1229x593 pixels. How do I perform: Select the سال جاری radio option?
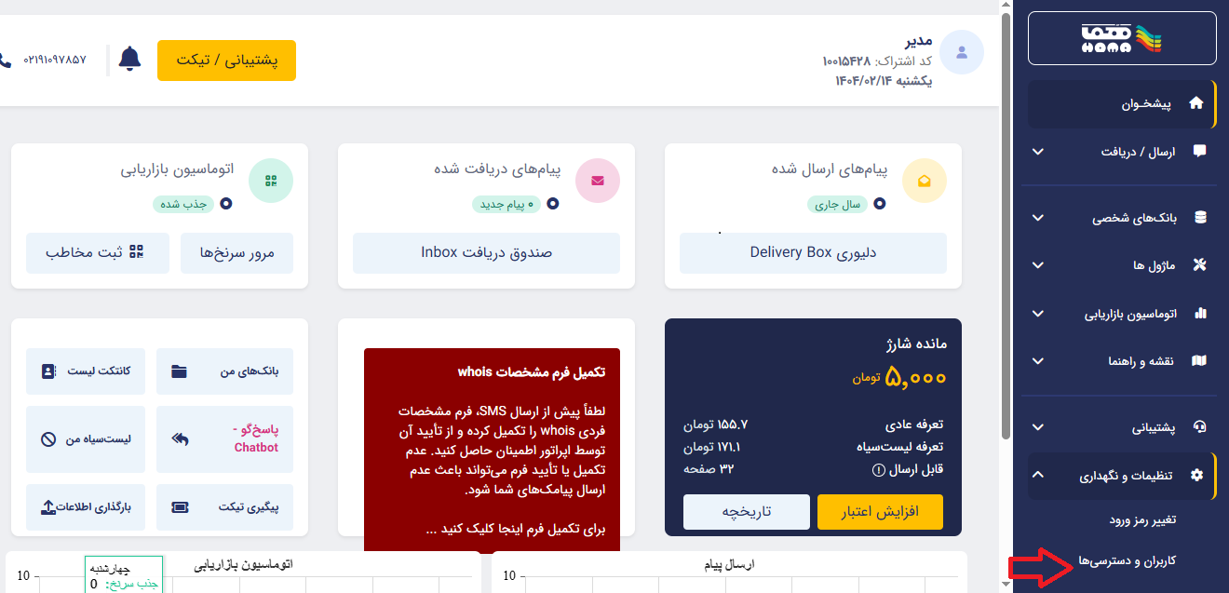point(880,203)
